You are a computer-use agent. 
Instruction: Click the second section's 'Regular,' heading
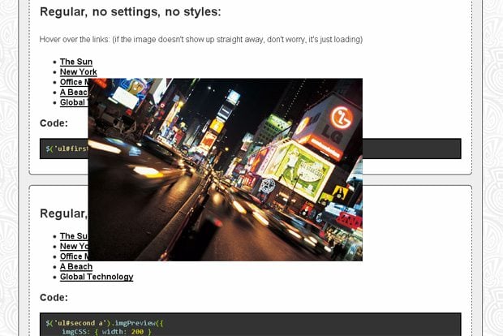coord(63,213)
